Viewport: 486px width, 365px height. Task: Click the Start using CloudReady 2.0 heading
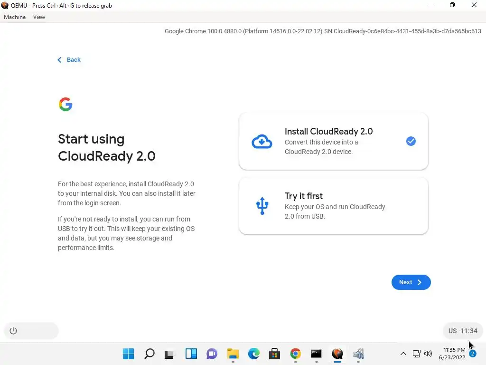(x=107, y=147)
